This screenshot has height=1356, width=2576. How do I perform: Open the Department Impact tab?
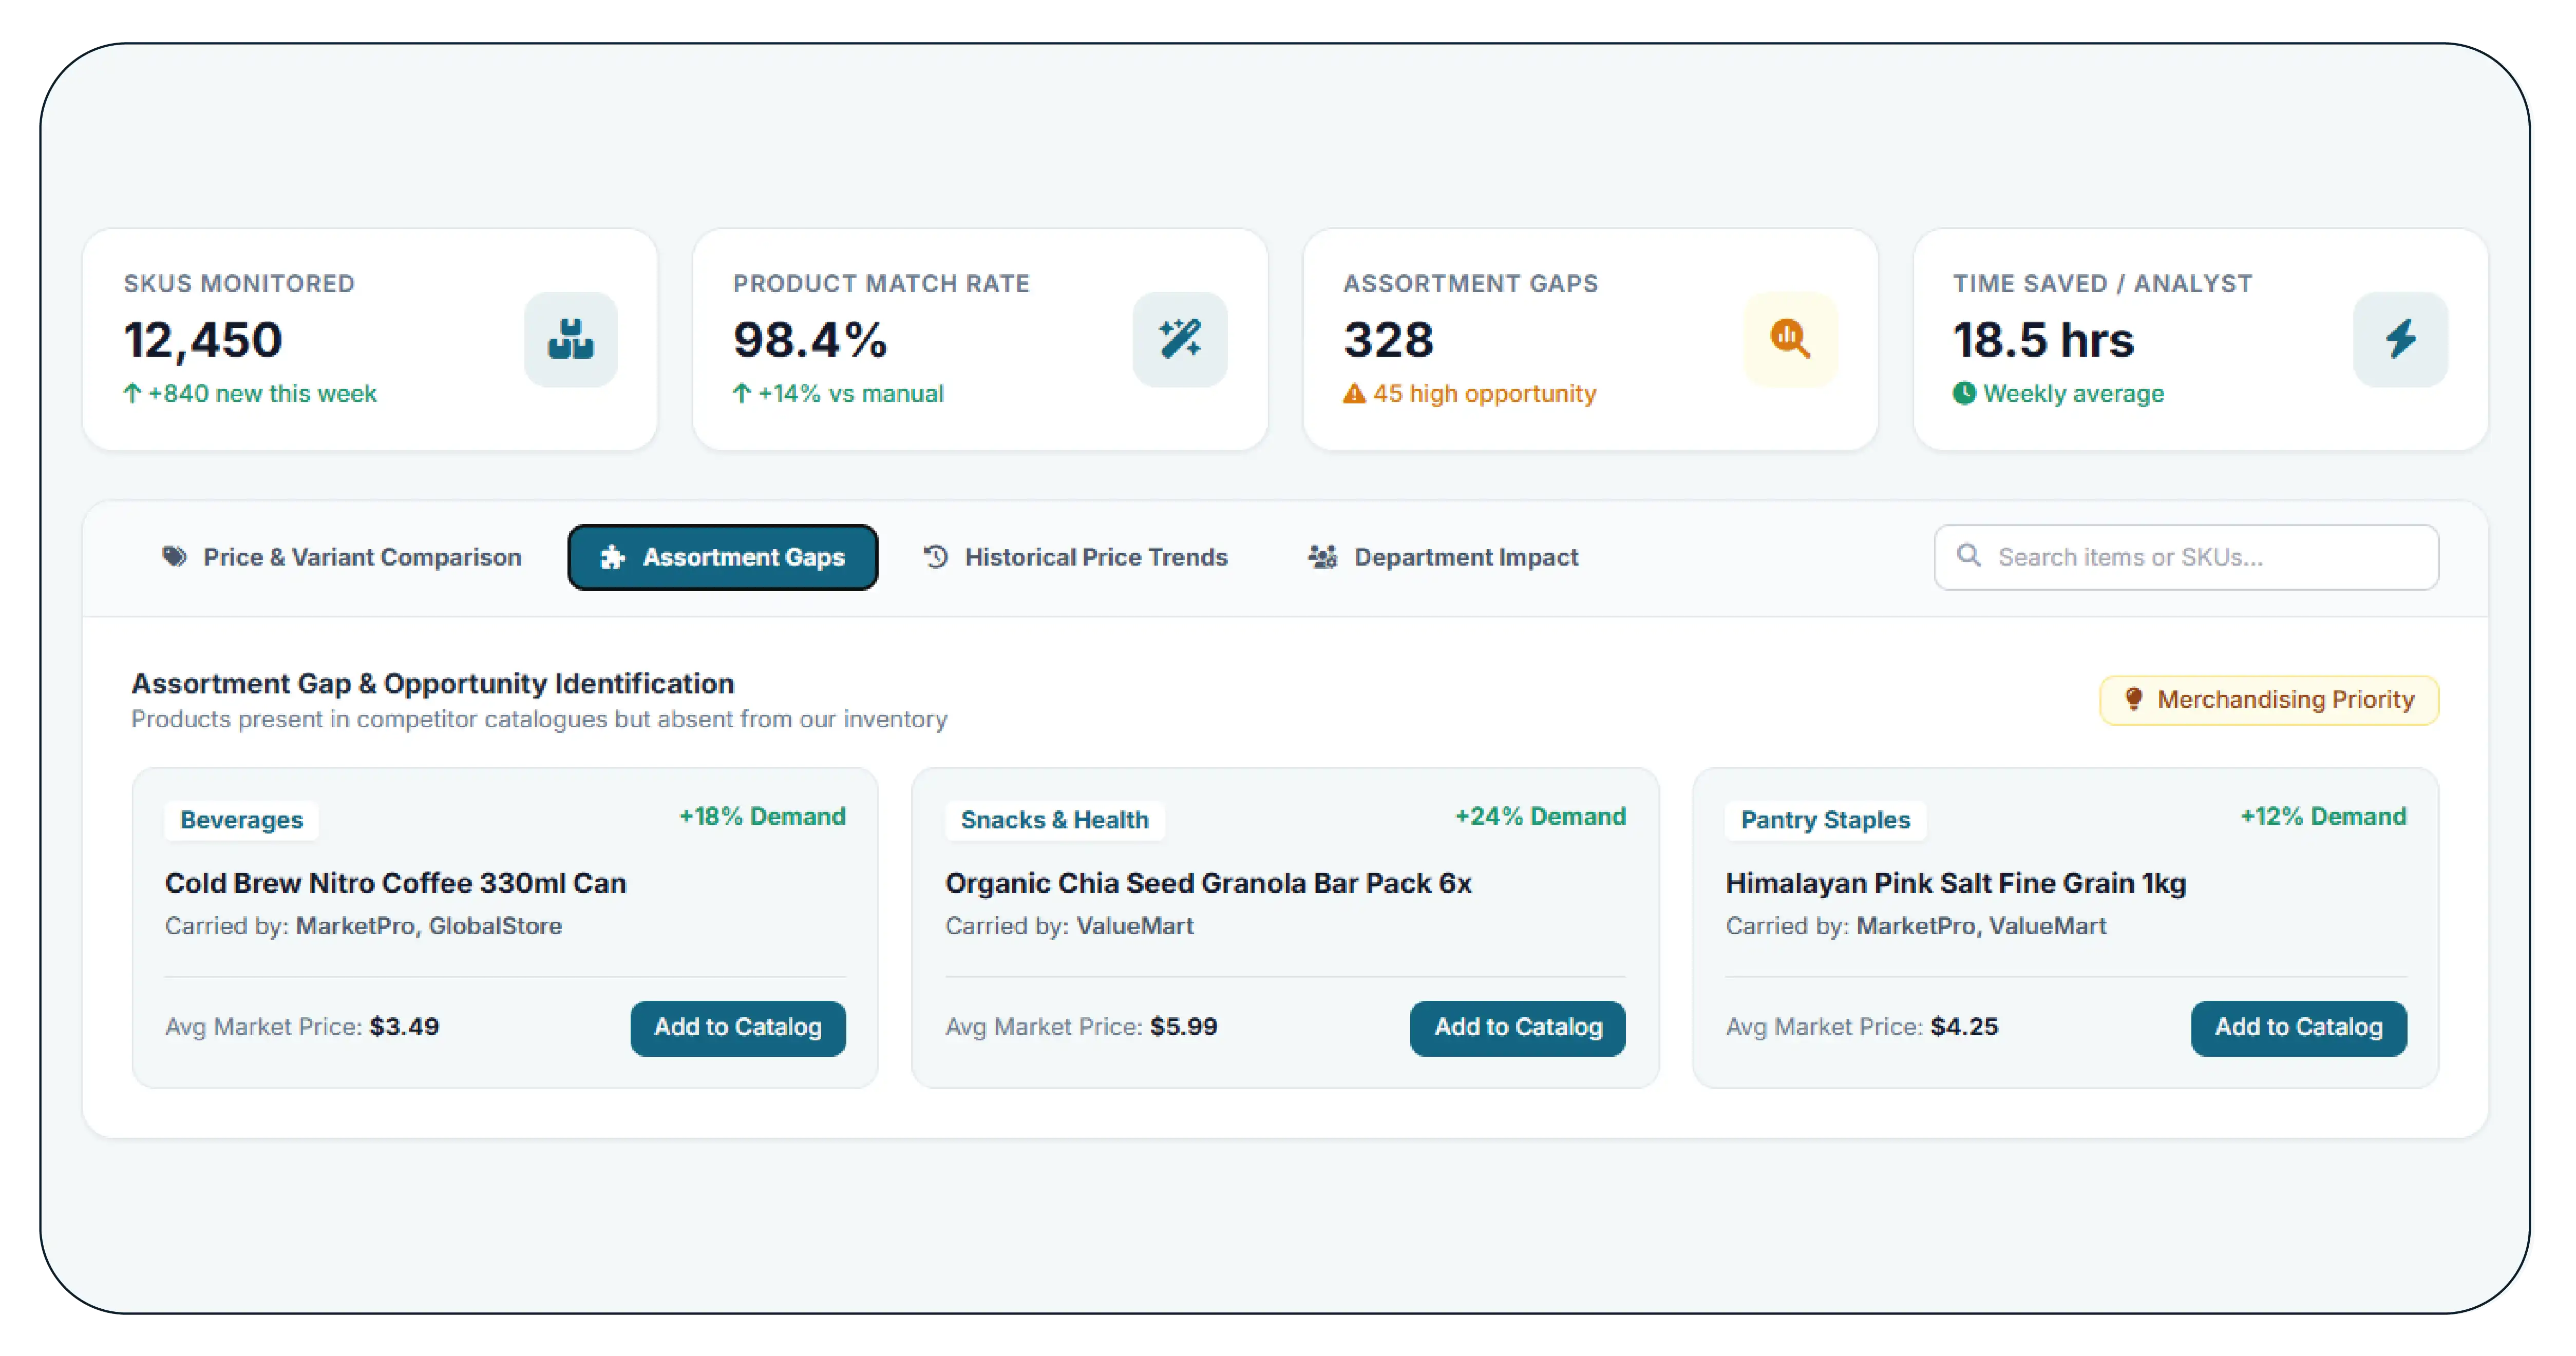click(1443, 557)
